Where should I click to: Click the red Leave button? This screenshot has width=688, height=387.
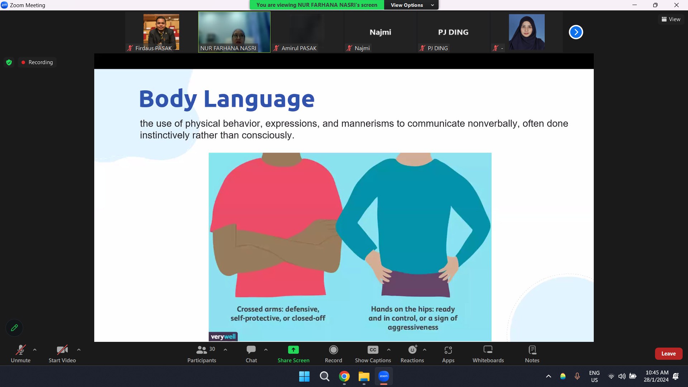click(668, 354)
